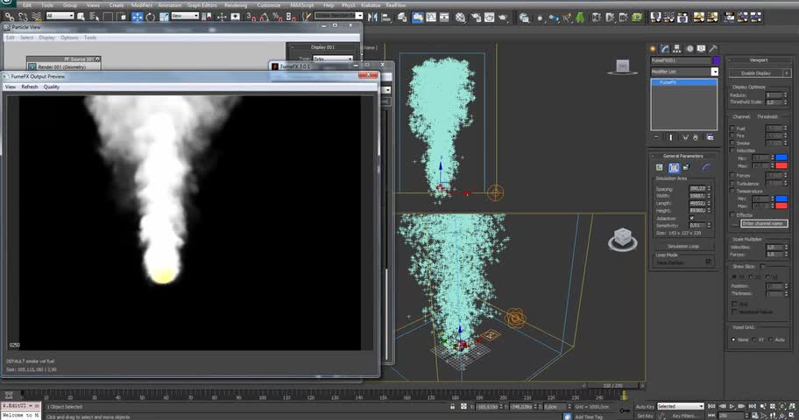Click the ViewCube in the lower viewport
The height and width of the screenshot is (420, 799).
(x=620, y=238)
